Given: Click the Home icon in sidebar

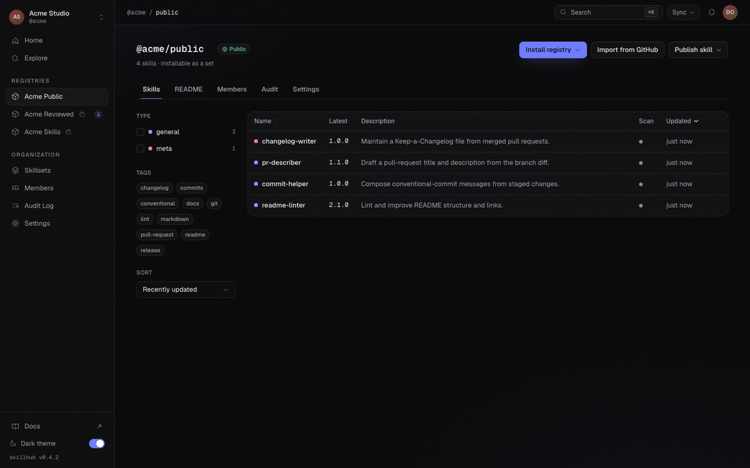Looking at the screenshot, I should 16,41.
